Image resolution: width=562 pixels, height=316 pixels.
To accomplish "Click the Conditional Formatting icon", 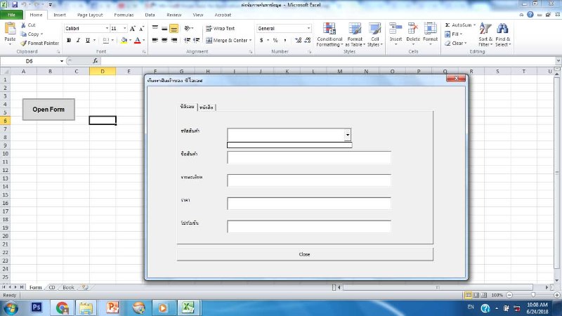I will tap(329, 29).
